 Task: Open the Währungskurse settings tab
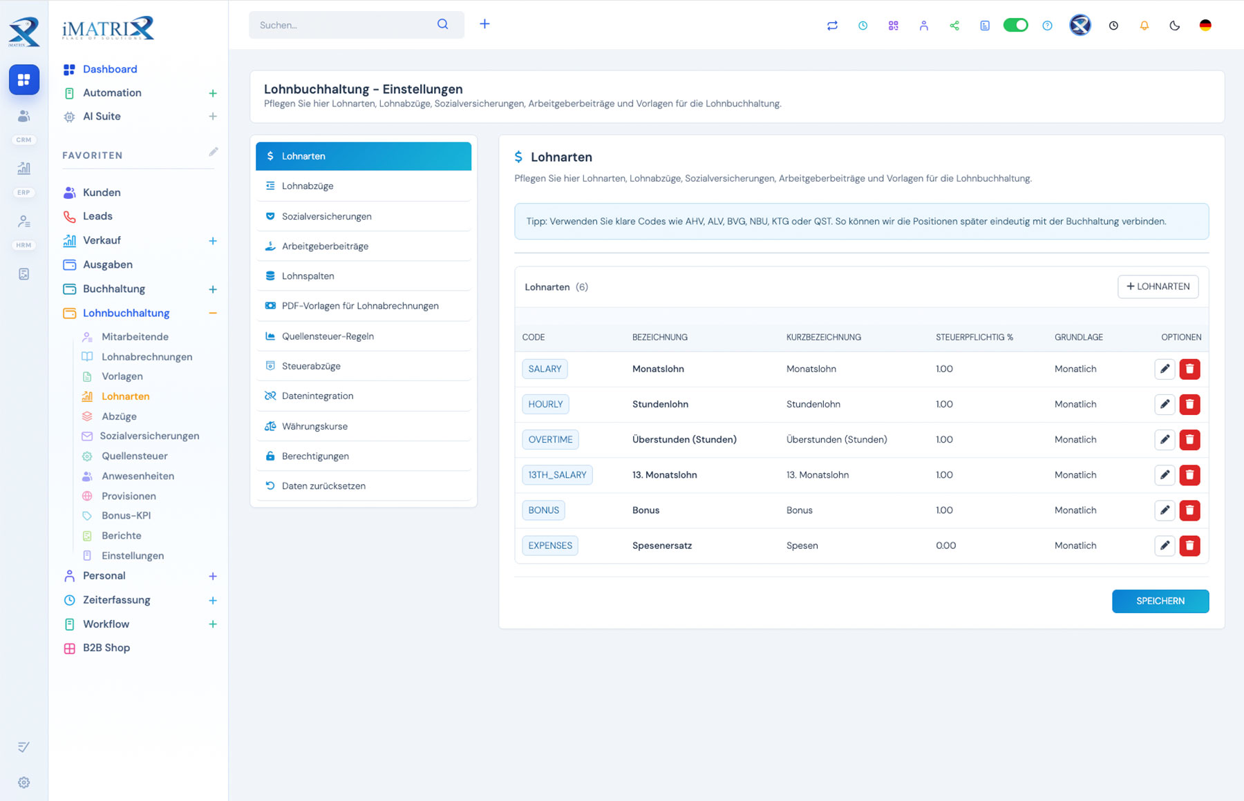(364, 426)
